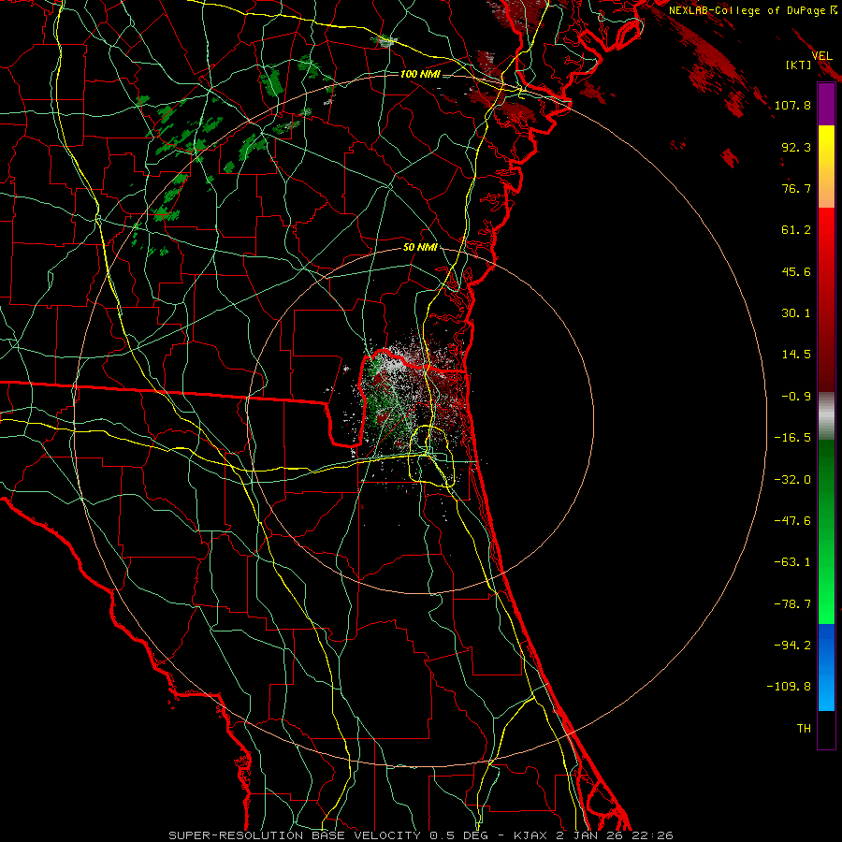
Task: Click the -94.2 velocity scale value
Action: click(x=792, y=646)
